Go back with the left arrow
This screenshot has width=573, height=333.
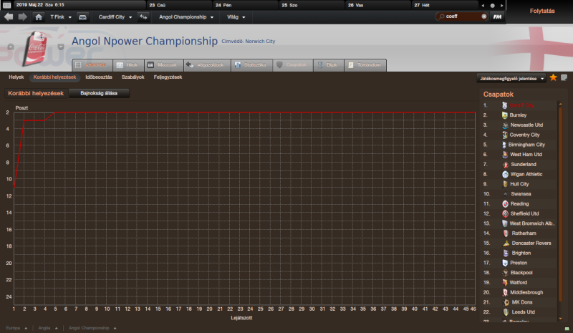point(8,16)
